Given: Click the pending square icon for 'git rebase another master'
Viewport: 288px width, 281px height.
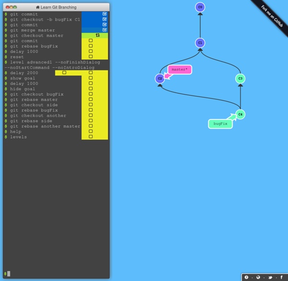Looking at the screenshot, I should pyautogui.click(x=91, y=126).
